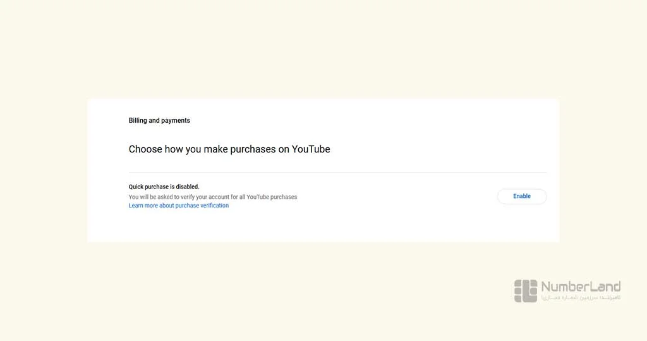Click the Choose how you make purchases title
The width and height of the screenshot is (647, 341).
tap(229, 149)
